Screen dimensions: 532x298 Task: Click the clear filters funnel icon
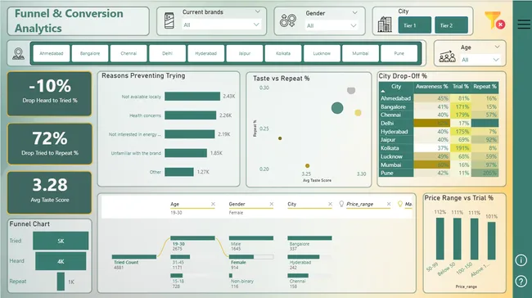pos(494,20)
